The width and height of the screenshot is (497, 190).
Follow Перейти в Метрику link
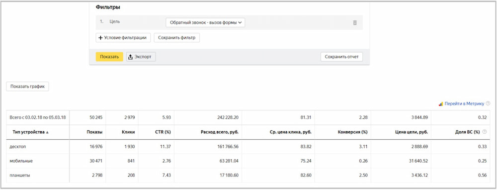coord(464,104)
